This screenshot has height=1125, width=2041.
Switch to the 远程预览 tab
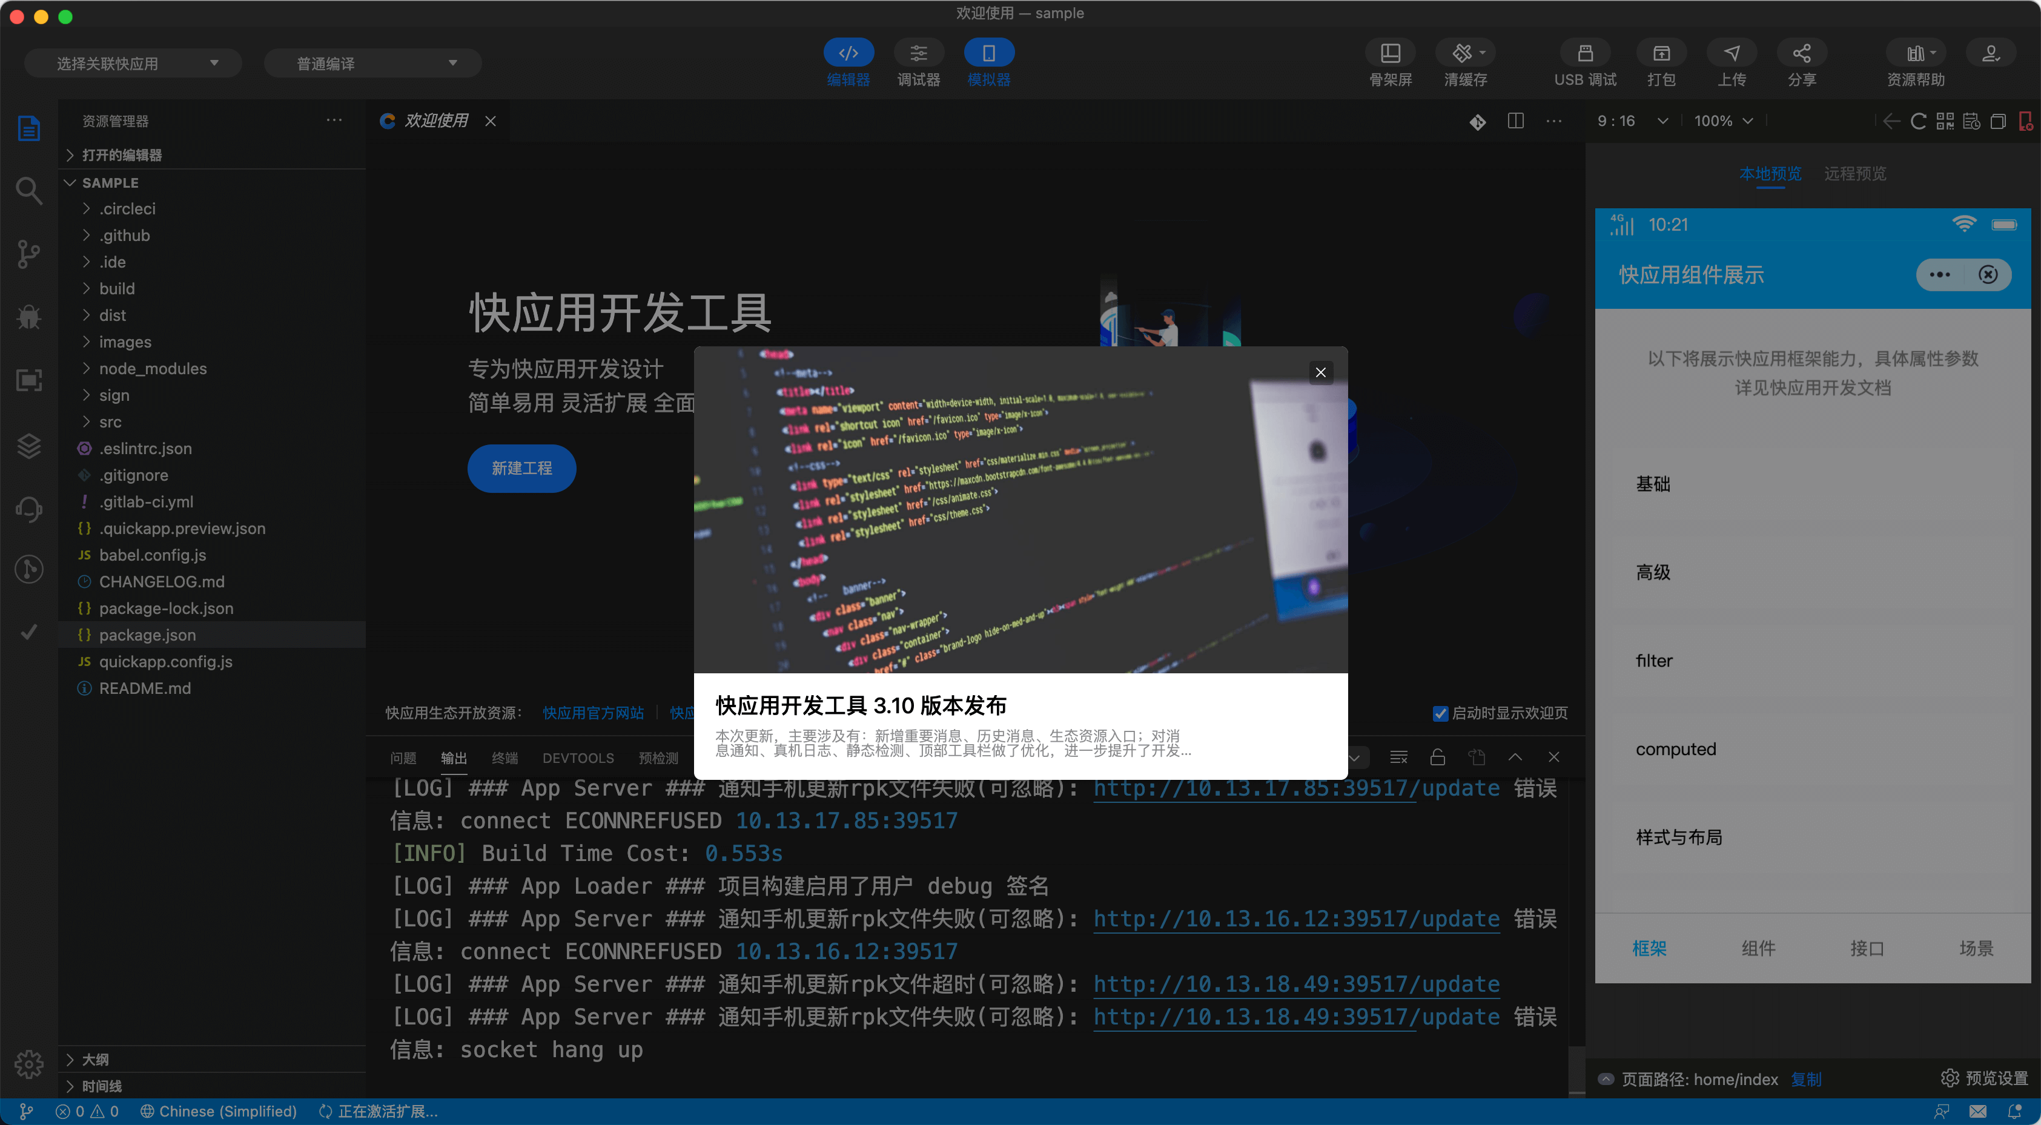[x=1856, y=174]
